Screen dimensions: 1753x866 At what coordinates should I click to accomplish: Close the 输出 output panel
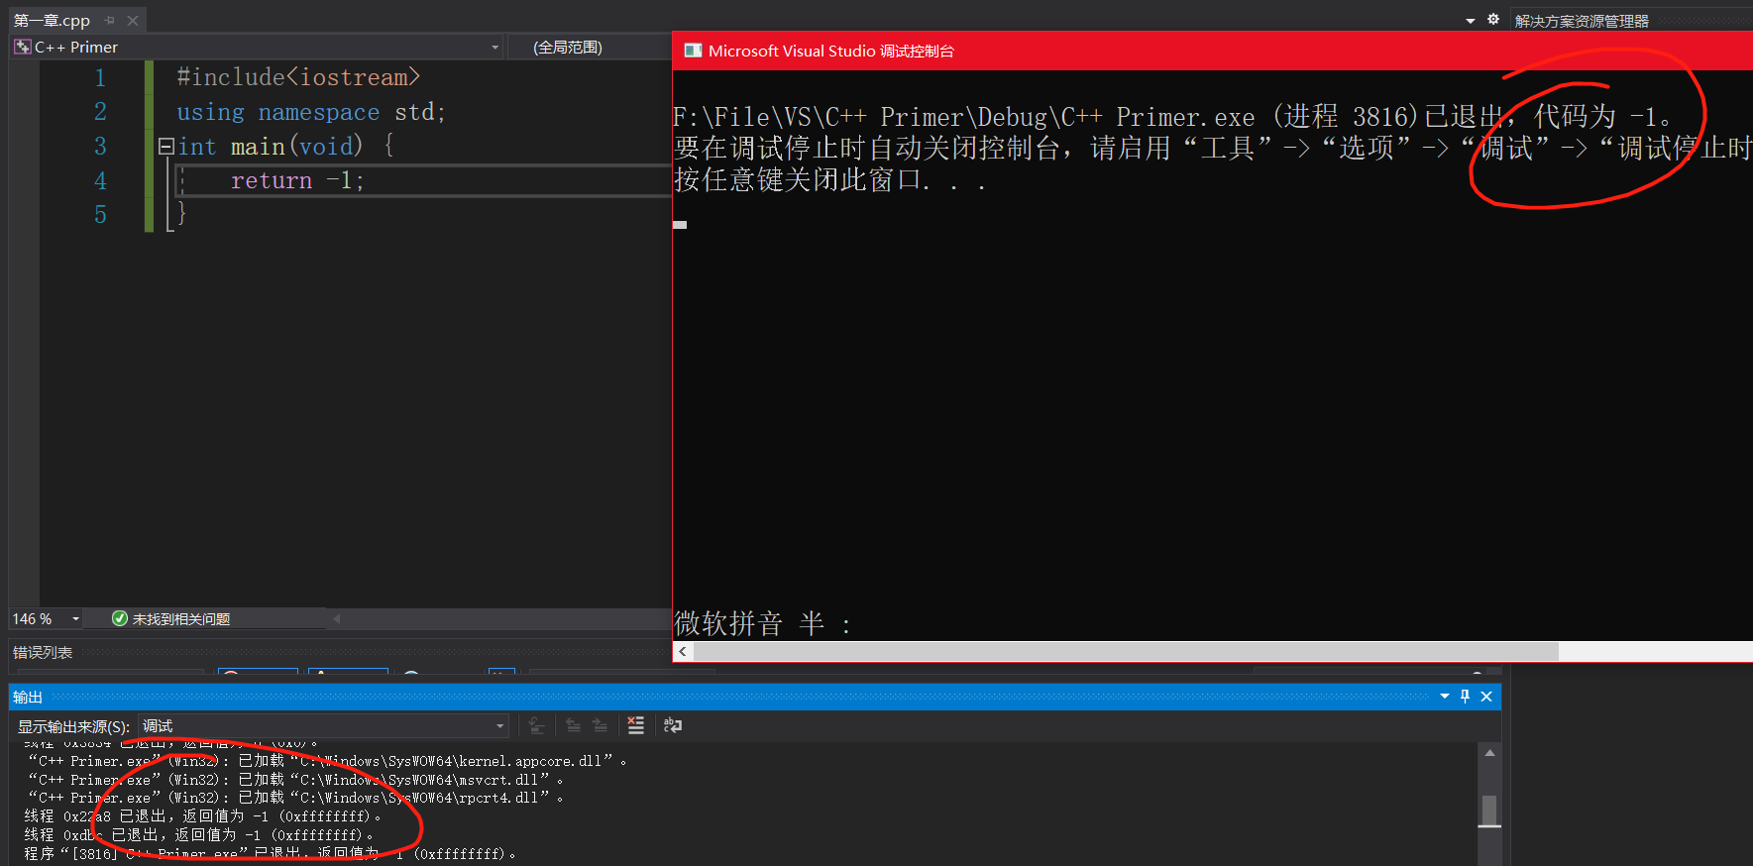1486,697
